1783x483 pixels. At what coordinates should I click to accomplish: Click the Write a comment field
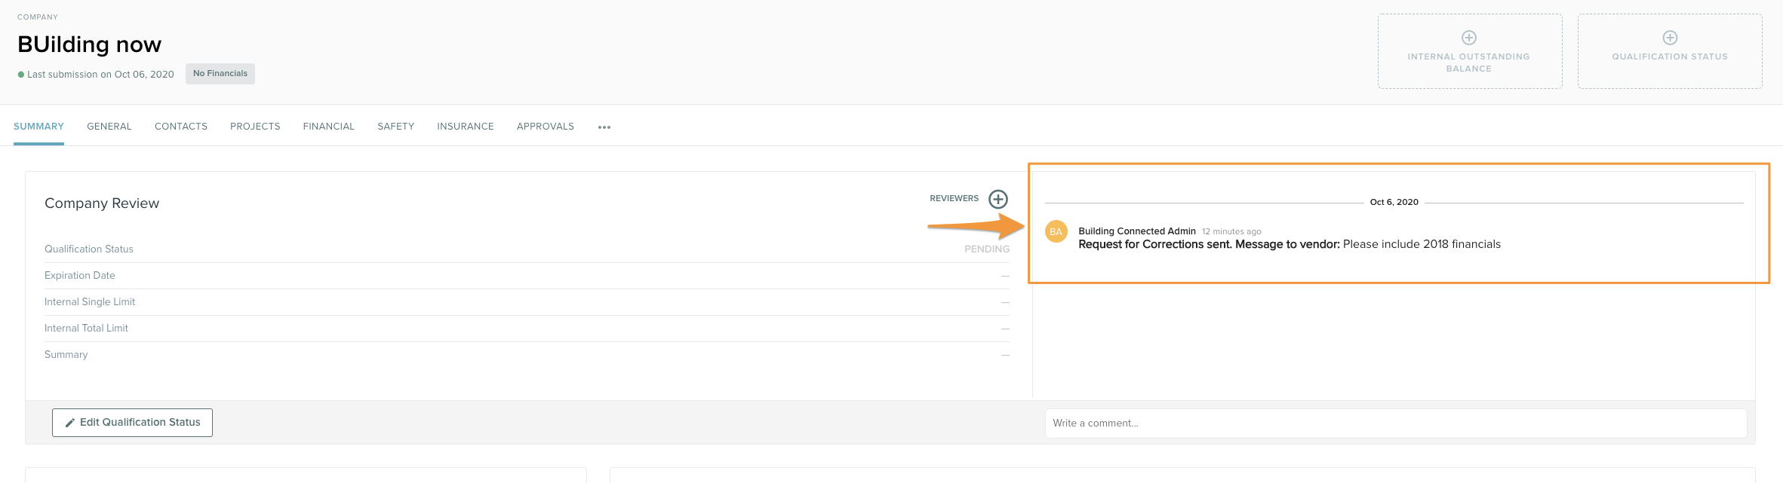[1395, 423]
